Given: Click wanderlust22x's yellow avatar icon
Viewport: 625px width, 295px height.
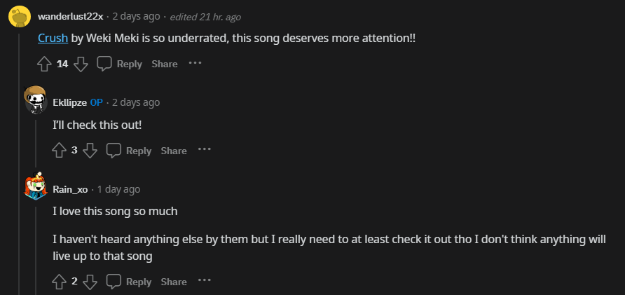Looking at the screenshot, I should point(20,15).
